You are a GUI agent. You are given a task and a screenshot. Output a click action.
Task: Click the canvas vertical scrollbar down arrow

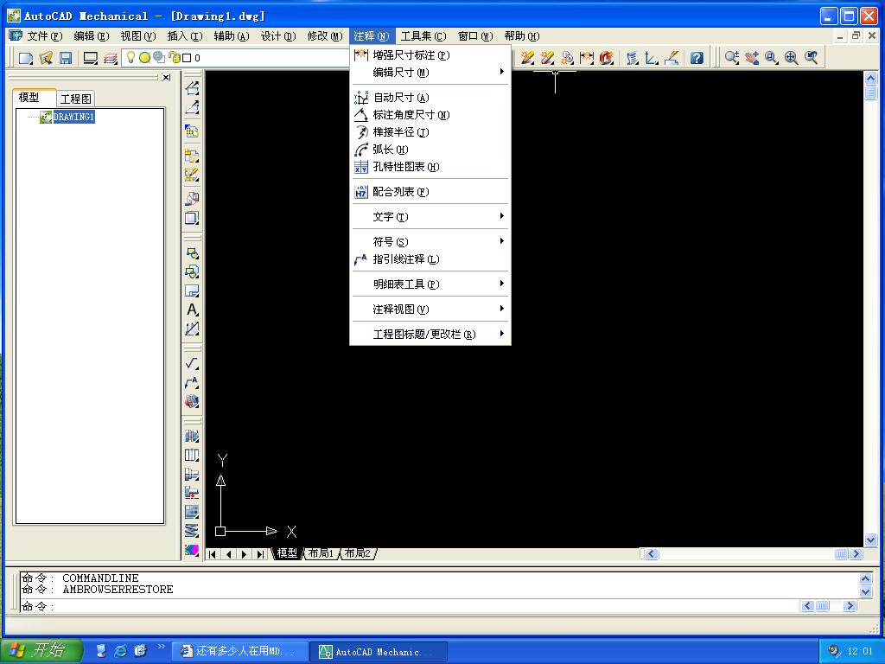pyautogui.click(x=870, y=539)
